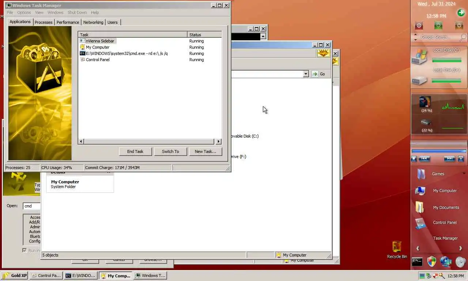Click the Local Disk (C:) usage bar
Image resolution: width=468 pixels, height=281 pixels.
[446, 60]
